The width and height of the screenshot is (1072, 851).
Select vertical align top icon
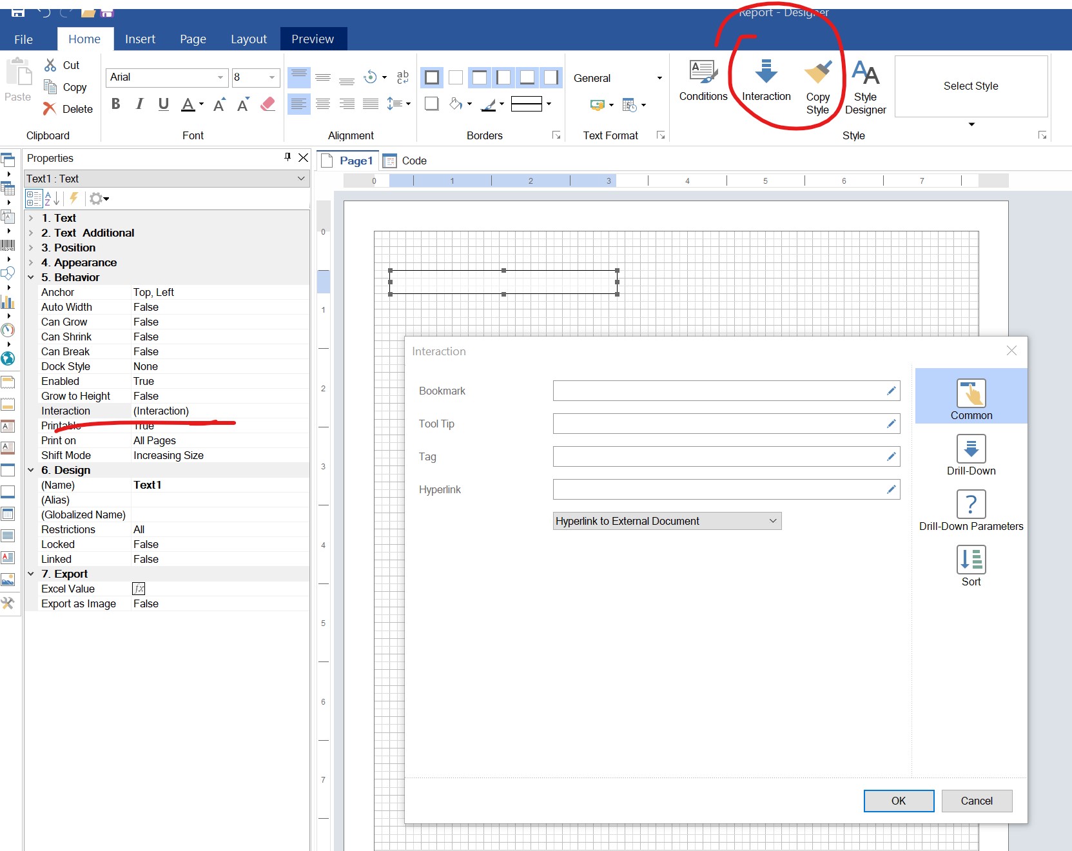[x=299, y=77]
